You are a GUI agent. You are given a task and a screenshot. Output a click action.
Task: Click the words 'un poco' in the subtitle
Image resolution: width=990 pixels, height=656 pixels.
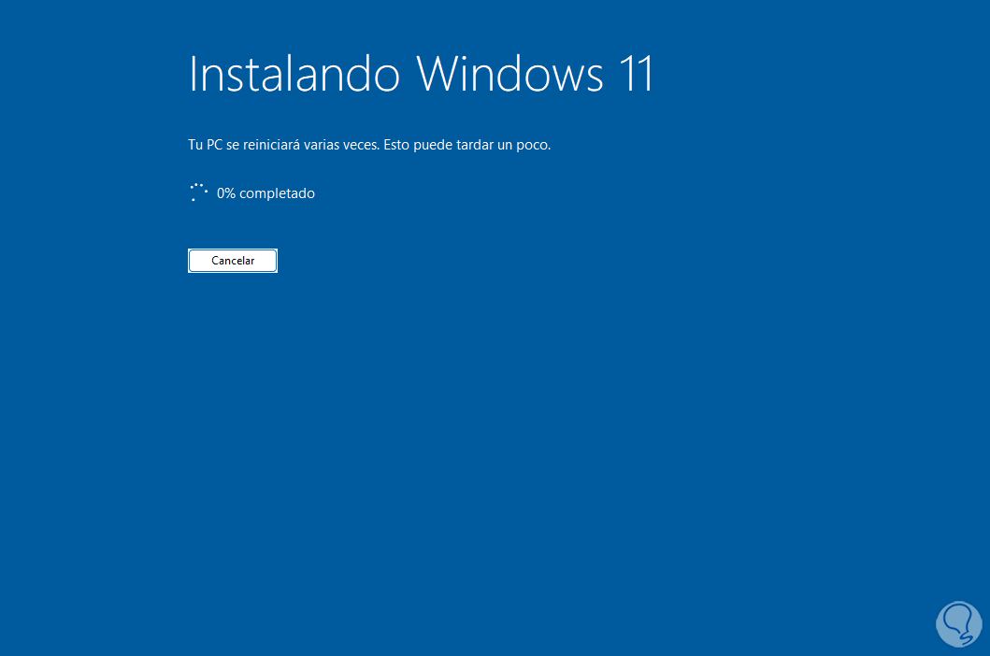[524, 145]
